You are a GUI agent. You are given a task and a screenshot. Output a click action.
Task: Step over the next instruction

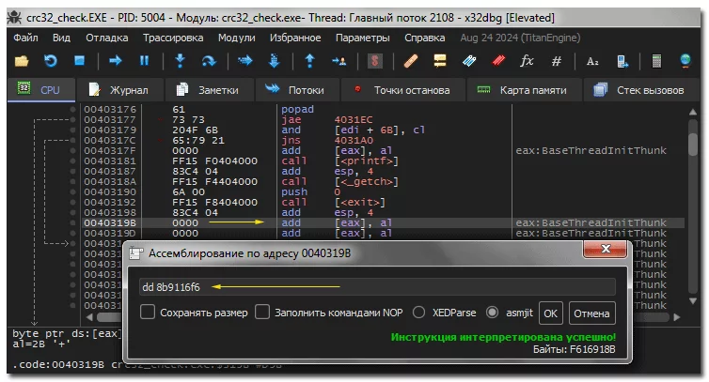(x=209, y=61)
